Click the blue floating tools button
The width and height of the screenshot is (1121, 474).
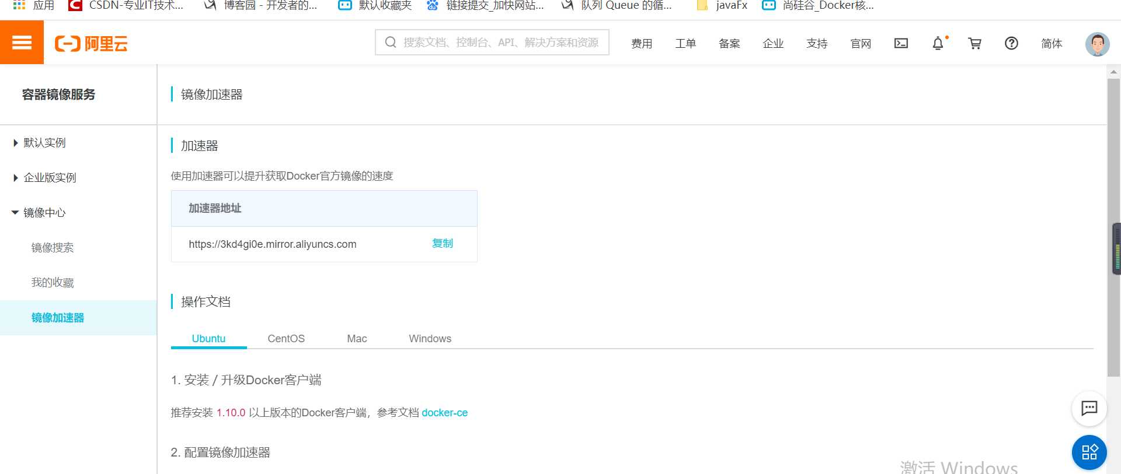[x=1089, y=452]
